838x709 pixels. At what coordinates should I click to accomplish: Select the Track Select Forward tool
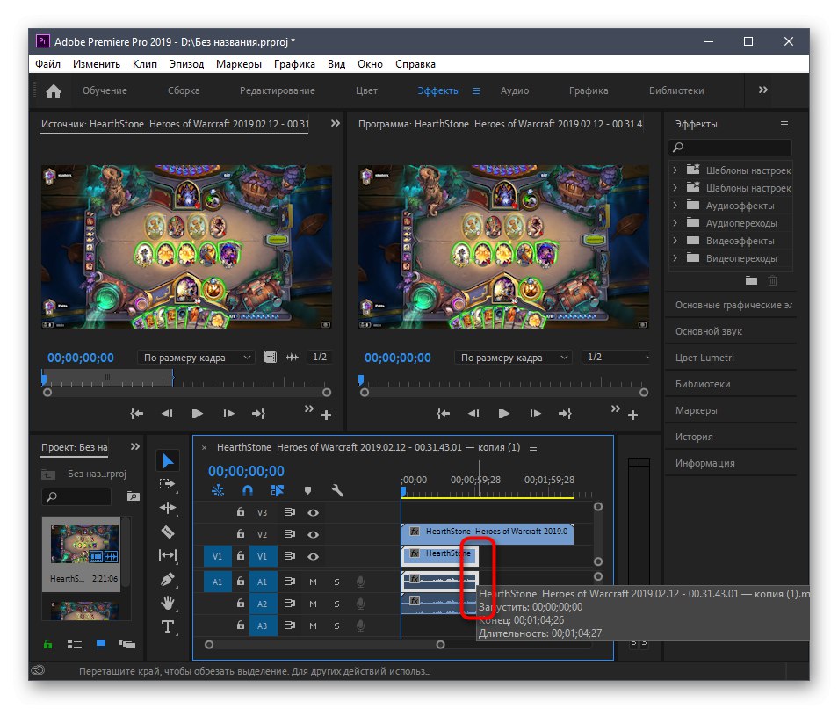(x=168, y=484)
